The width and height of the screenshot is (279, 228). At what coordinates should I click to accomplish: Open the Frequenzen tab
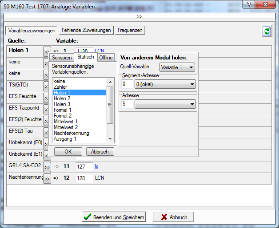130,30
